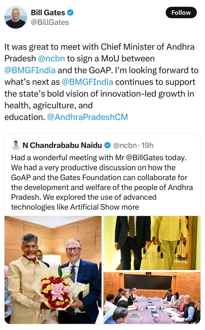Screen dimensions: 205x330
Task: Expand quoted tweet with Show more
Action: pyautogui.click(x=120, y=207)
